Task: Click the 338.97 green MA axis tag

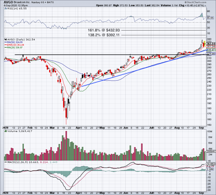Action: (211, 49)
